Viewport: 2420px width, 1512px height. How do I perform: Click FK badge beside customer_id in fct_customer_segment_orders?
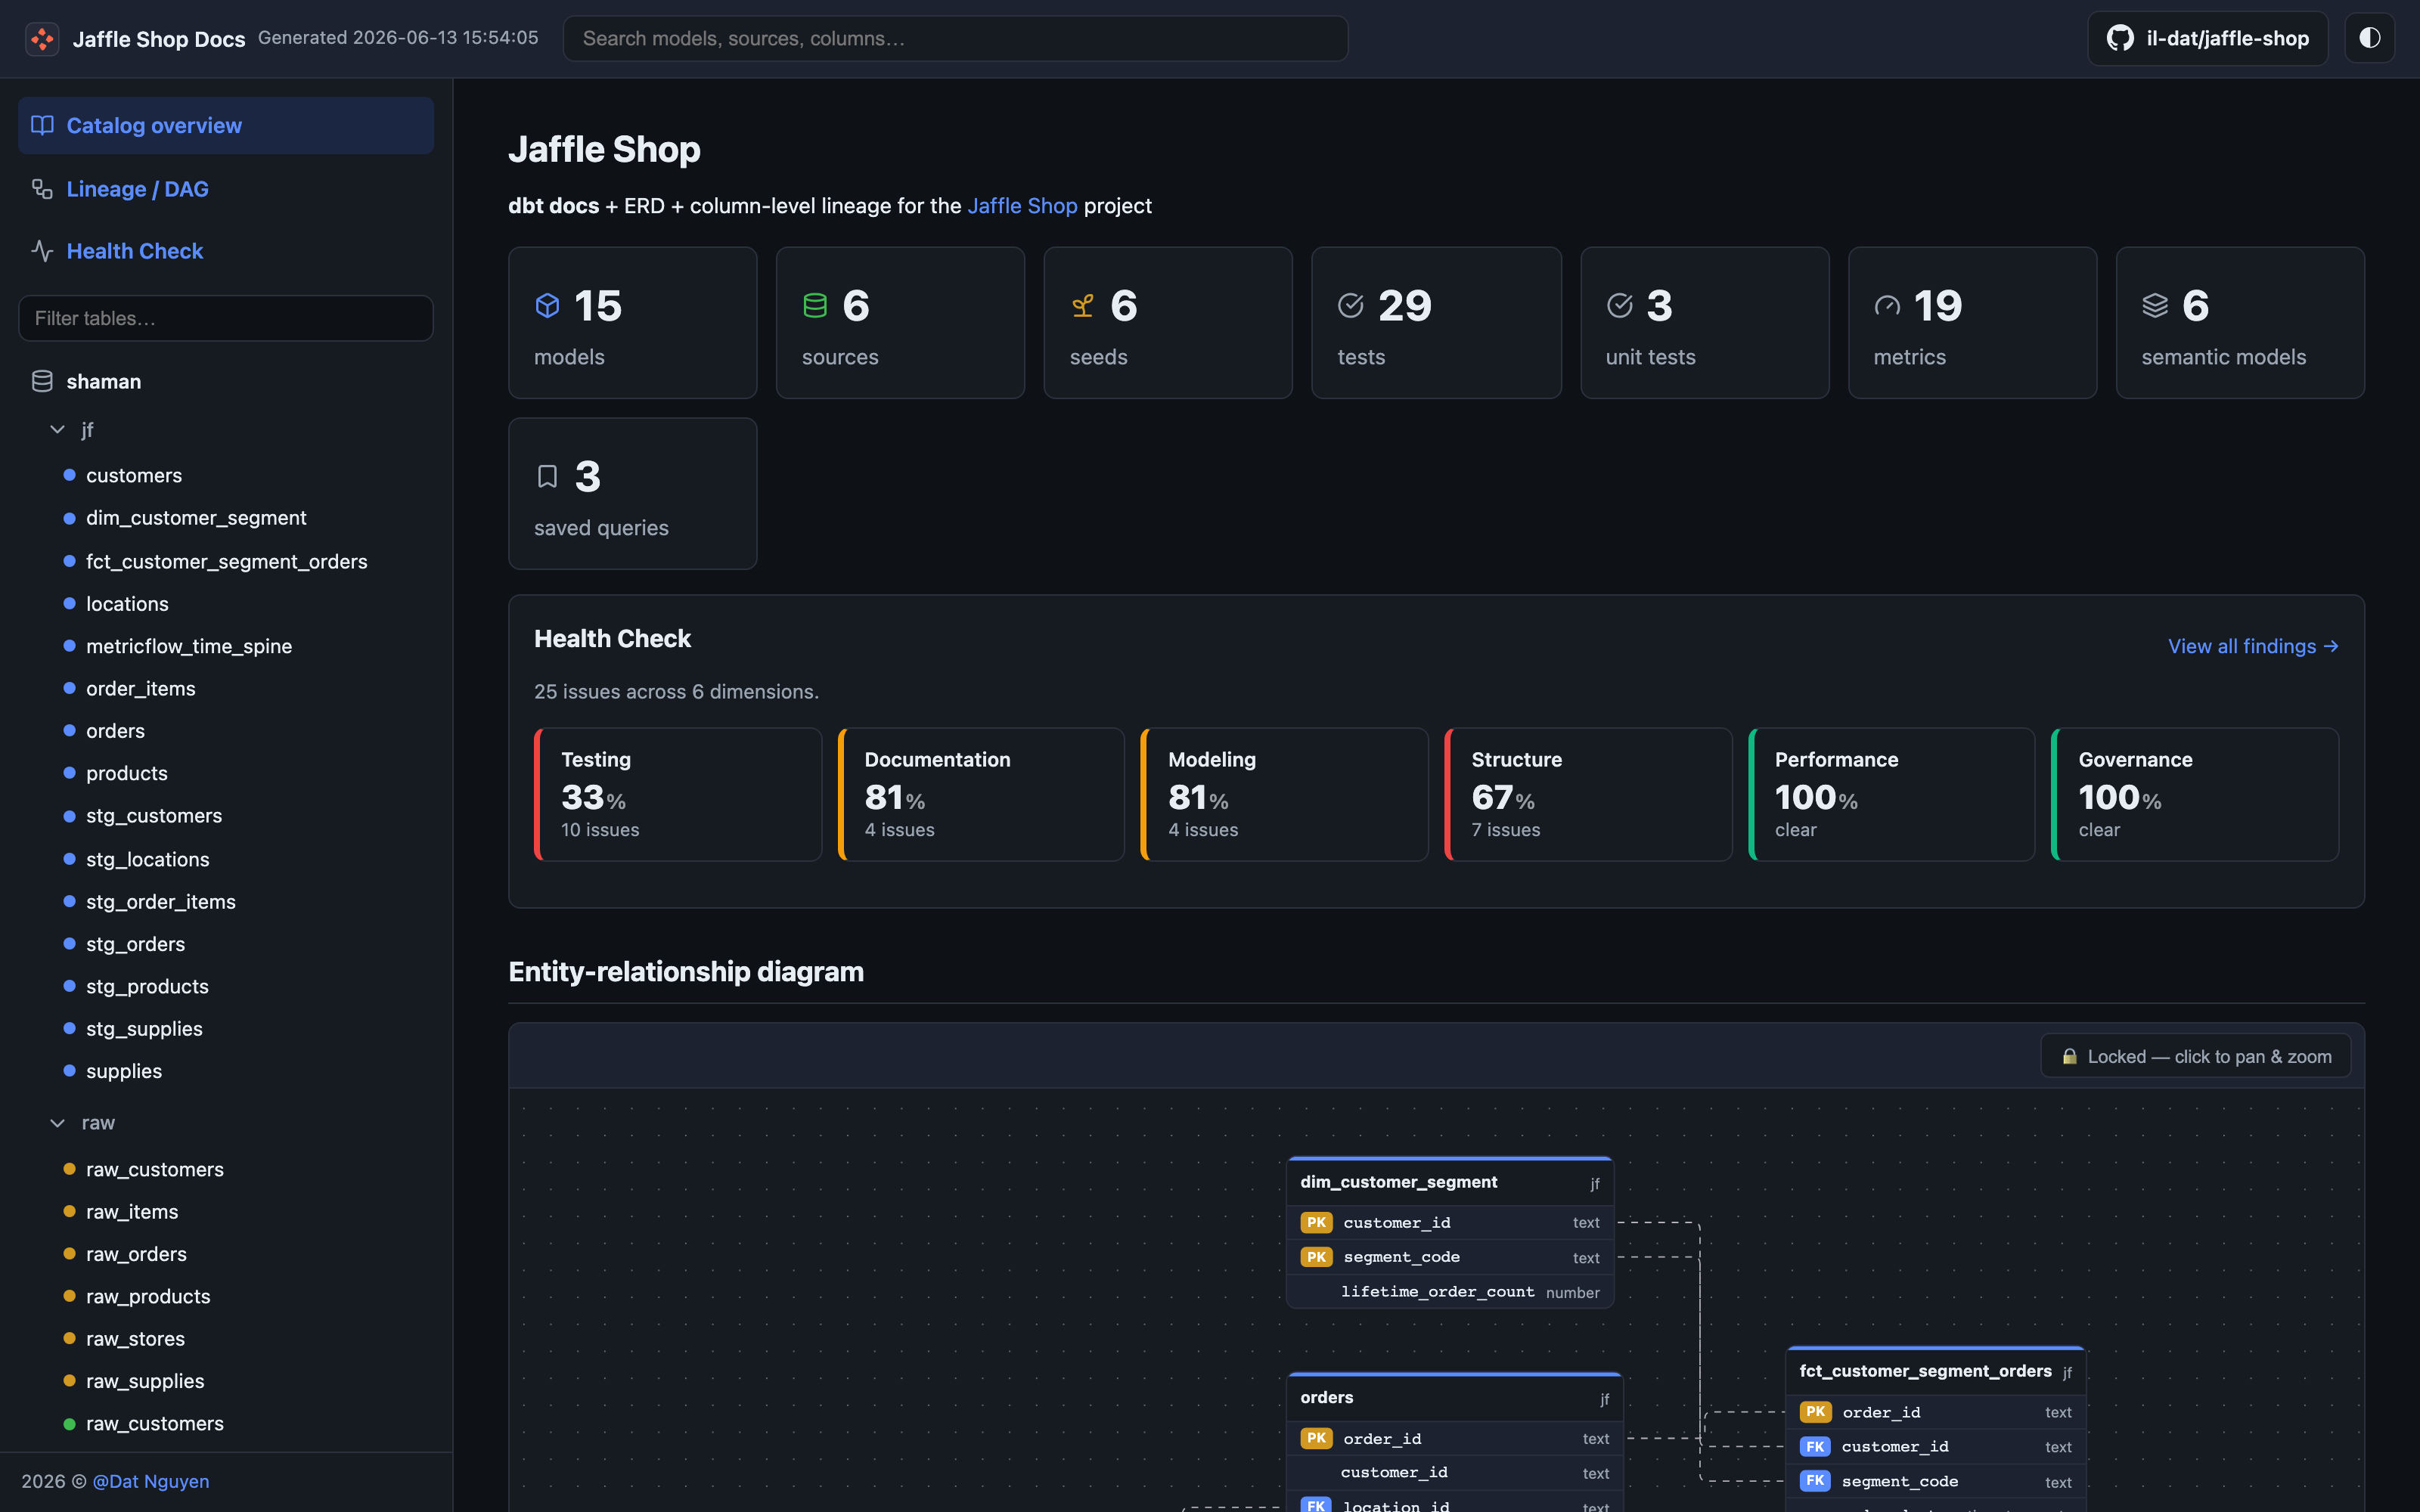pos(1815,1447)
